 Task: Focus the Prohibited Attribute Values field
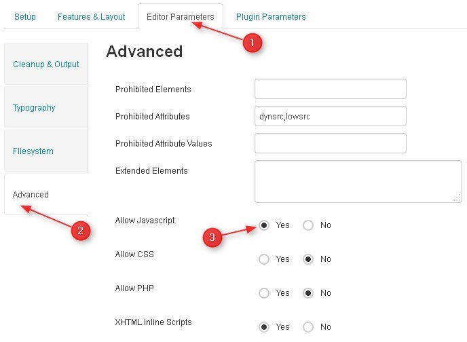(331, 143)
